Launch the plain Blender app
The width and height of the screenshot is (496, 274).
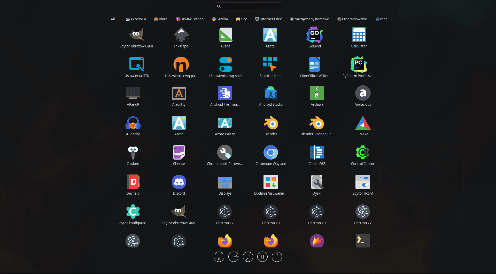pyautogui.click(x=271, y=126)
